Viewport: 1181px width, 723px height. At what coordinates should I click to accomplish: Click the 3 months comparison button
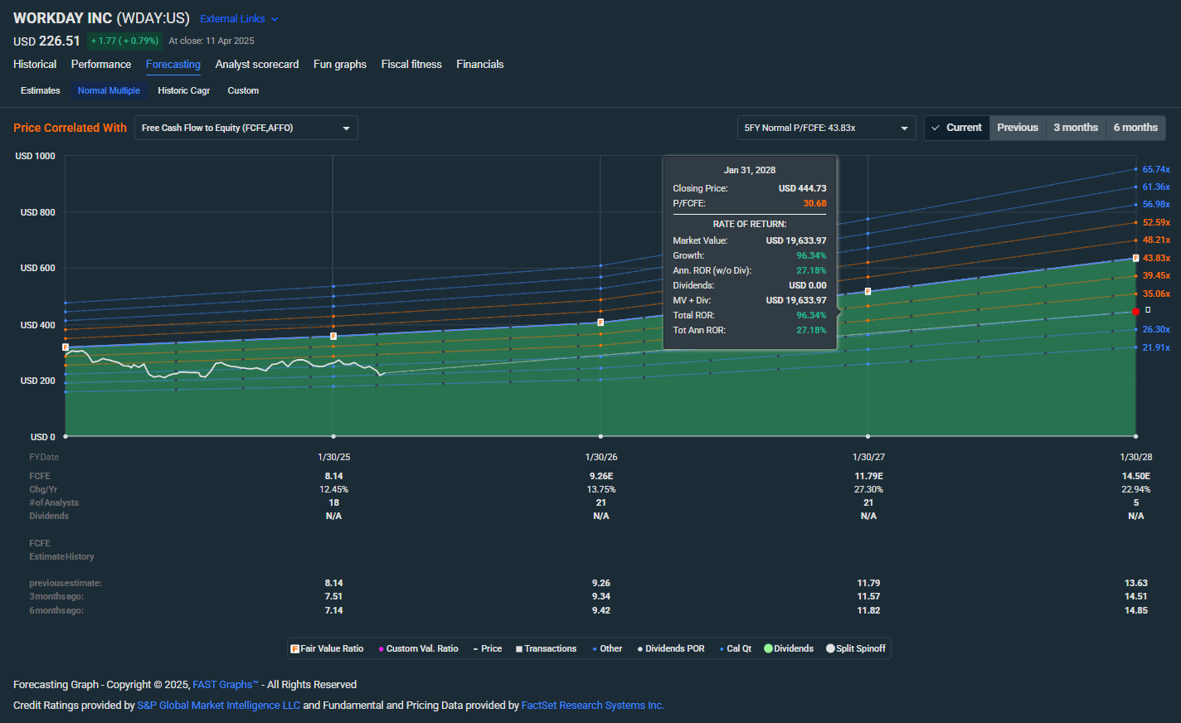point(1076,127)
